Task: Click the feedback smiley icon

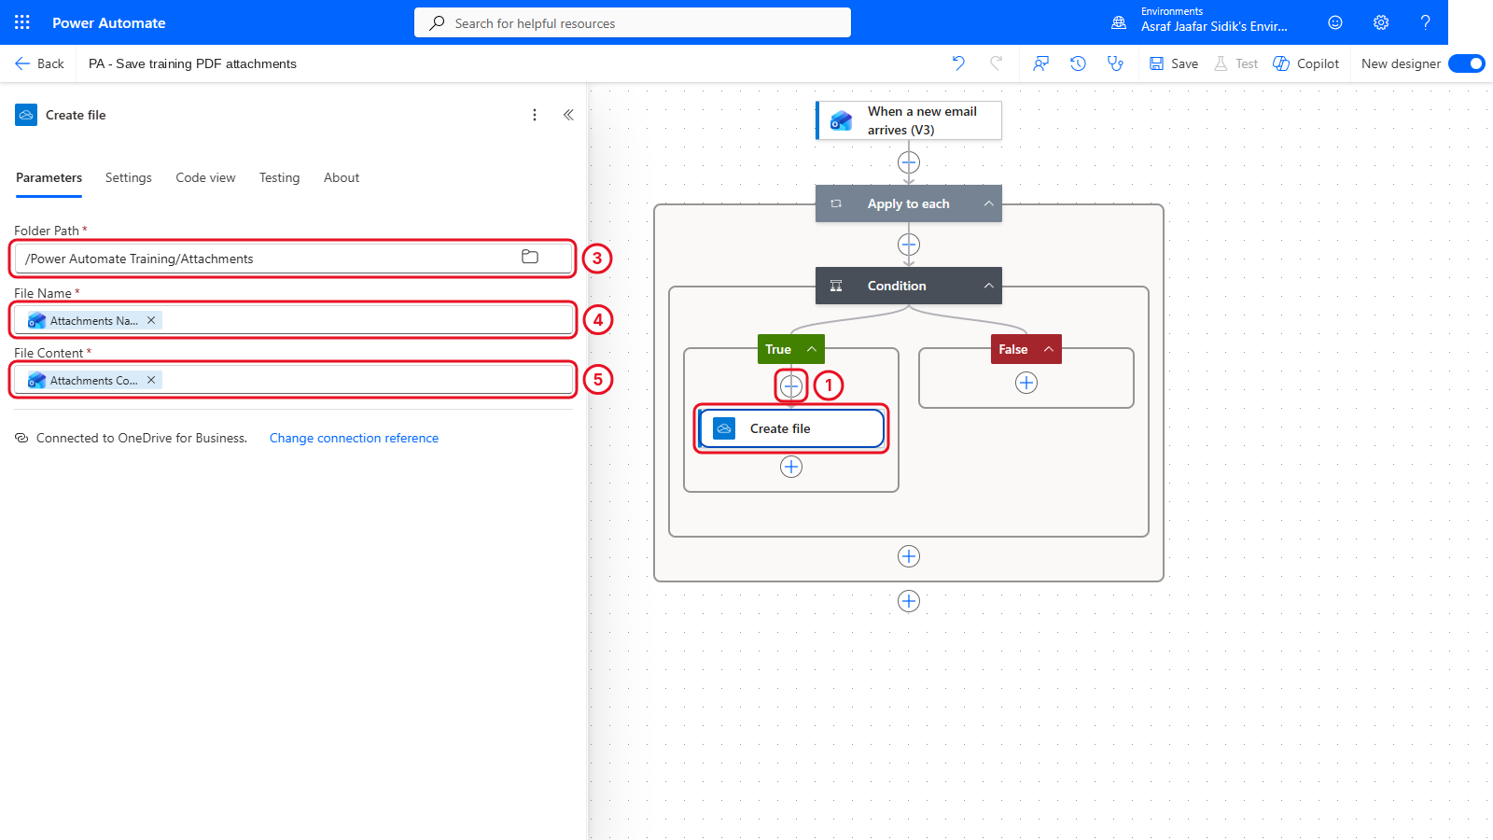Action: pyautogui.click(x=1335, y=22)
